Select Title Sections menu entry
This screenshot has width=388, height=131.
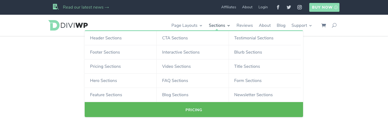[x=265, y=66]
